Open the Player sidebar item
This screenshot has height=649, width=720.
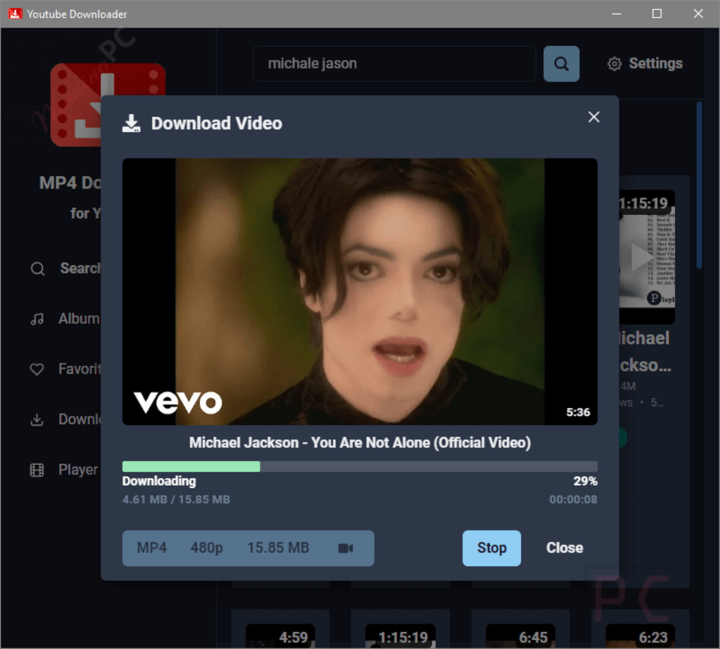(x=64, y=470)
